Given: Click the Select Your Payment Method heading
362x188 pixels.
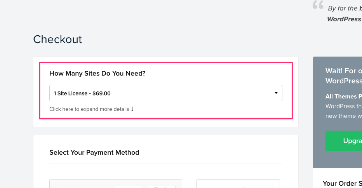Looking at the screenshot, I should [x=94, y=152].
